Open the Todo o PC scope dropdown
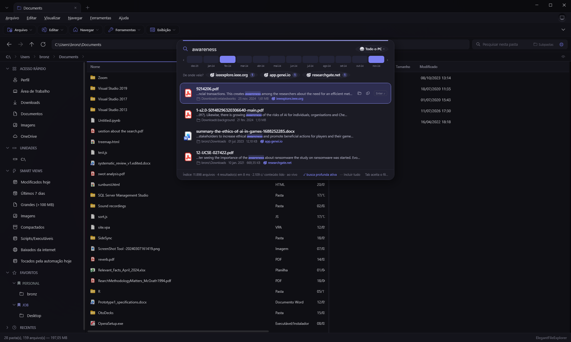Screen dimensions: 571x342 point(372,49)
